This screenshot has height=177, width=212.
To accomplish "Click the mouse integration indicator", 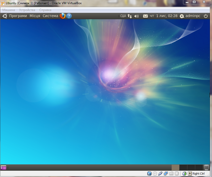I will point(184,174).
